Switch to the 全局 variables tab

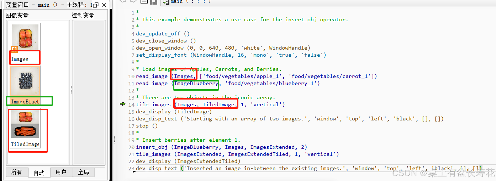[x=83, y=172]
